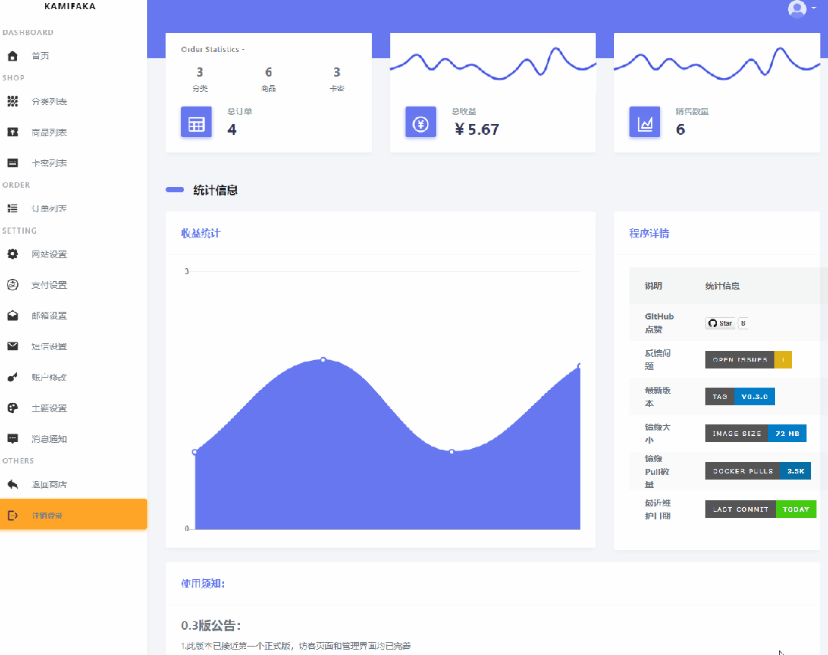The image size is (828, 655).
Task: Open 支付设置 payment settings icon
Action: click(x=13, y=285)
